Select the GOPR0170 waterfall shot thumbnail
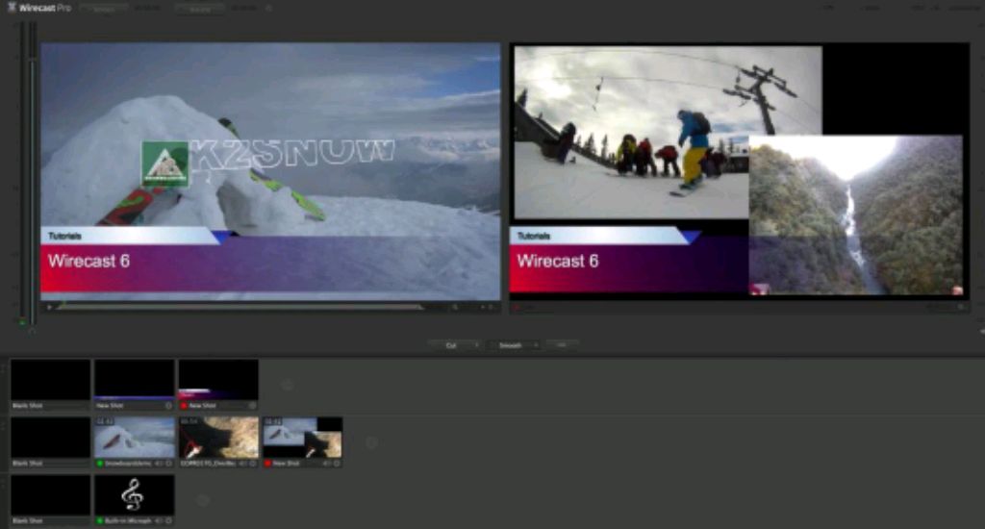The height and width of the screenshot is (529, 985). coord(218,438)
